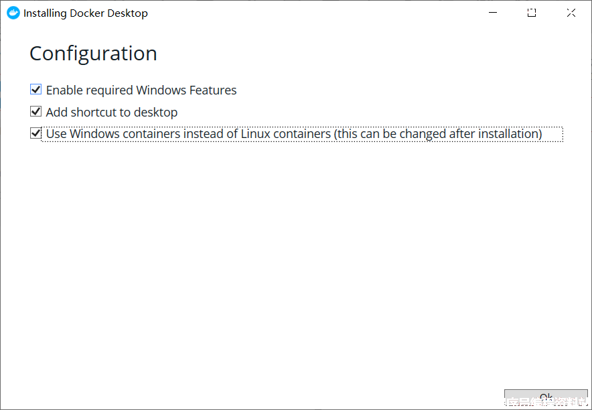Click the Configuration heading
The image size is (592, 410).
pyautogui.click(x=93, y=53)
